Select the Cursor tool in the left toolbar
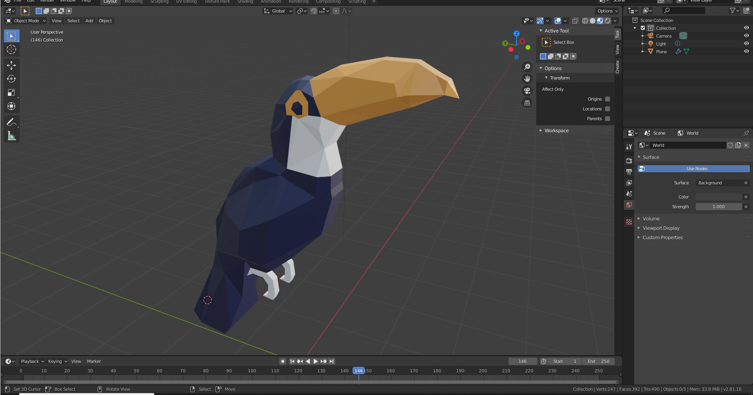Image resolution: width=753 pixels, height=395 pixels. click(x=11, y=49)
